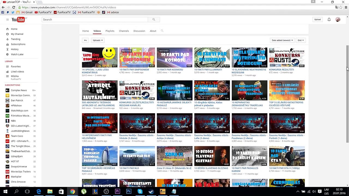349x196 pixels.
Task: Bookmark this page with the star icon
Action: 341,7
